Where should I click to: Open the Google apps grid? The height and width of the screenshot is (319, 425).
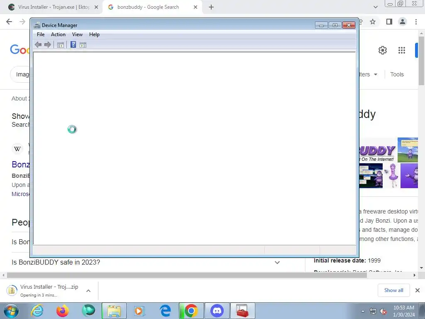(402, 50)
